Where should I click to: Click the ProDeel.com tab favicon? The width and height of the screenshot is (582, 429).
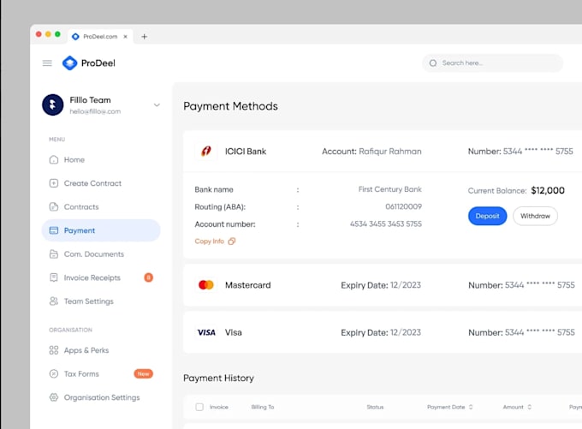pyautogui.click(x=75, y=37)
